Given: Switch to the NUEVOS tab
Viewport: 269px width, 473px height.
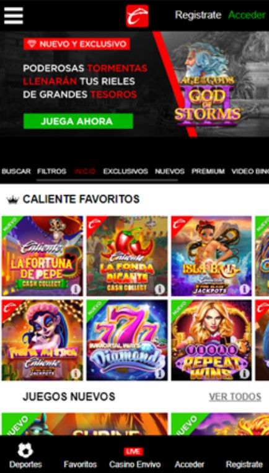Looking at the screenshot, I should point(169,172).
